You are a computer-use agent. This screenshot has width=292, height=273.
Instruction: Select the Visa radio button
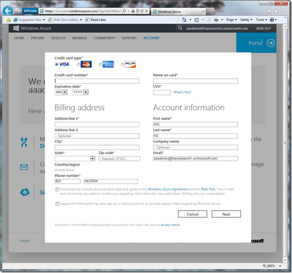click(x=57, y=64)
